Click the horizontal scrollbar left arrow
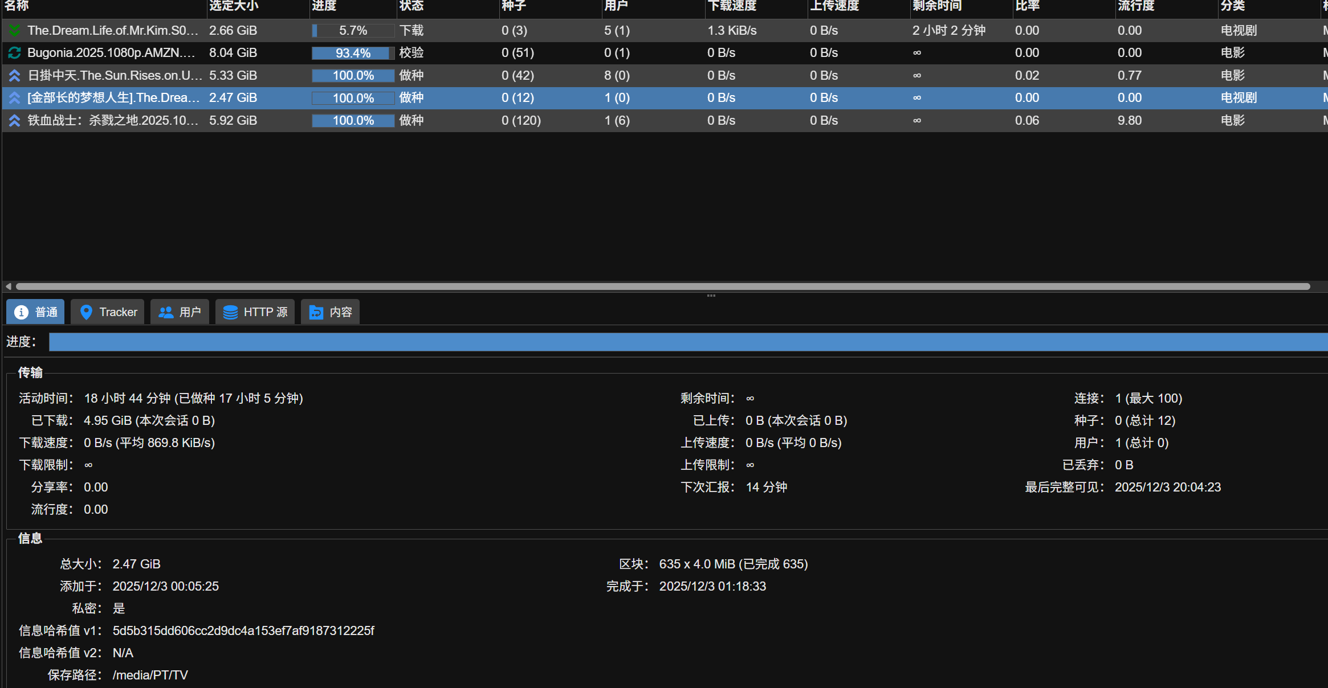Screen dimensions: 1328x688 [x=8, y=286]
